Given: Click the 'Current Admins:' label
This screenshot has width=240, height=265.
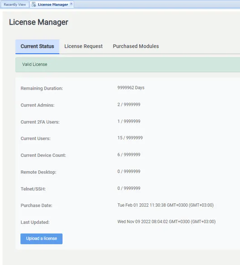Looking at the screenshot, I should click(x=38, y=105).
